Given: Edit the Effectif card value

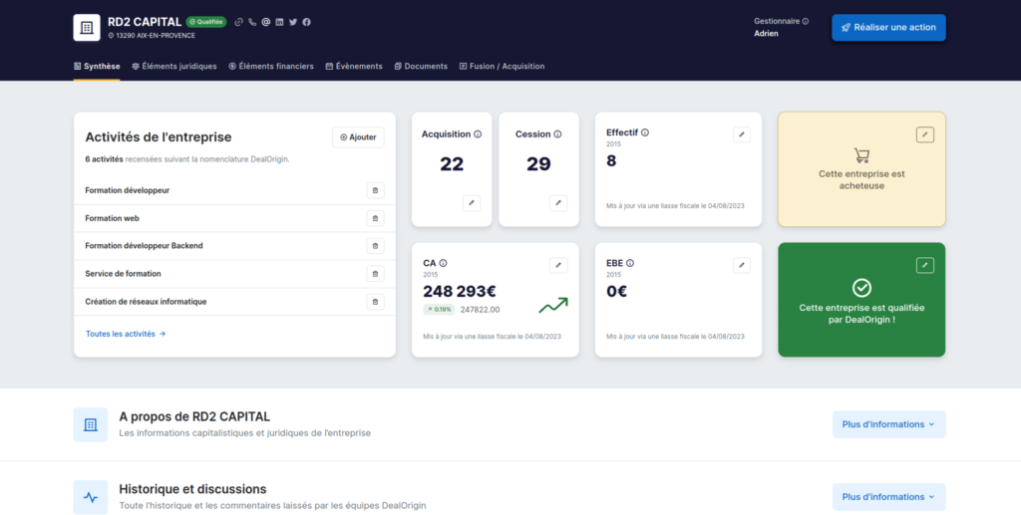Looking at the screenshot, I should 741,134.
